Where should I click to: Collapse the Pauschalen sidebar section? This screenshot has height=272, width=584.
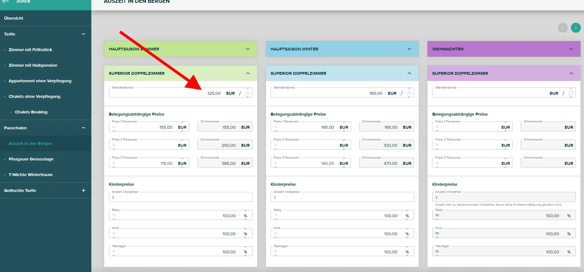[84, 128]
